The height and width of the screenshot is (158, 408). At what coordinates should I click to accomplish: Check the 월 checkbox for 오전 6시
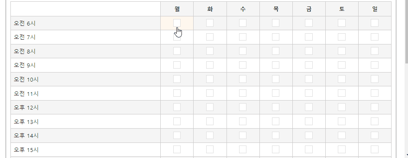pyautogui.click(x=177, y=23)
